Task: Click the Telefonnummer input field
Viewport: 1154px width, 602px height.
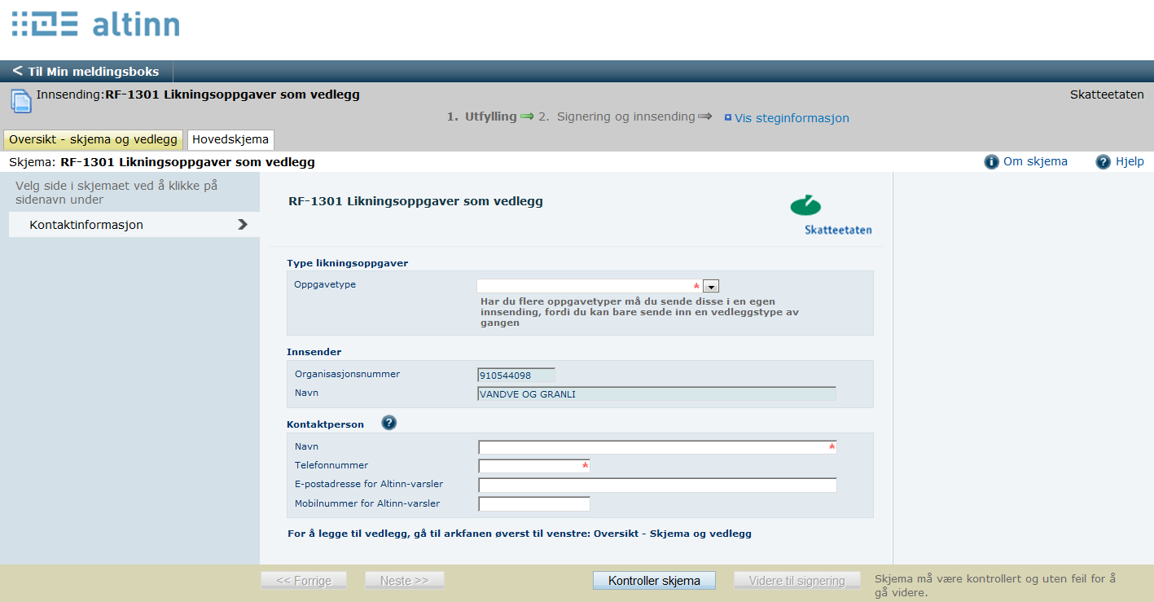Action: pos(533,466)
